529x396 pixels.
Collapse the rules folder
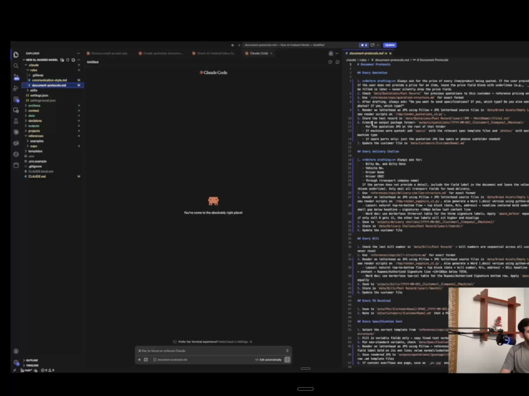coord(33,70)
